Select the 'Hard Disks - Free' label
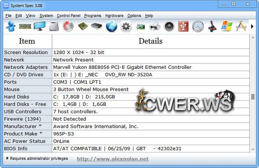The width and height of the screenshot is (259, 168). click(25, 104)
